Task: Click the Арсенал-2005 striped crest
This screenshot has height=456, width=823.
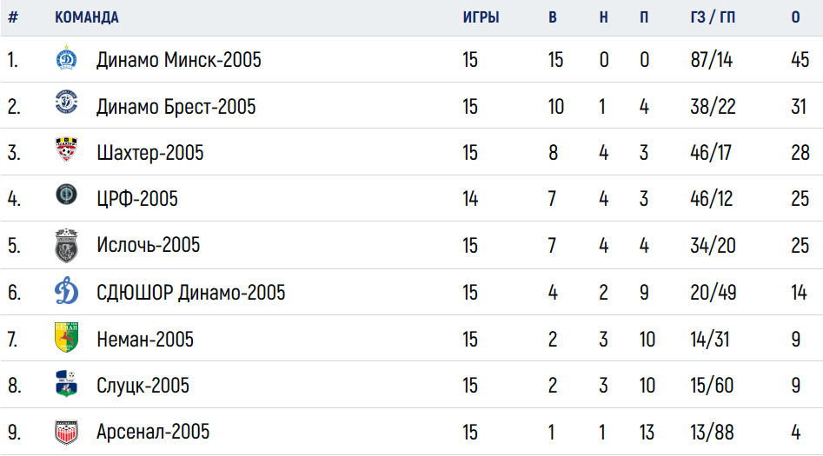Action: click(67, 432)
